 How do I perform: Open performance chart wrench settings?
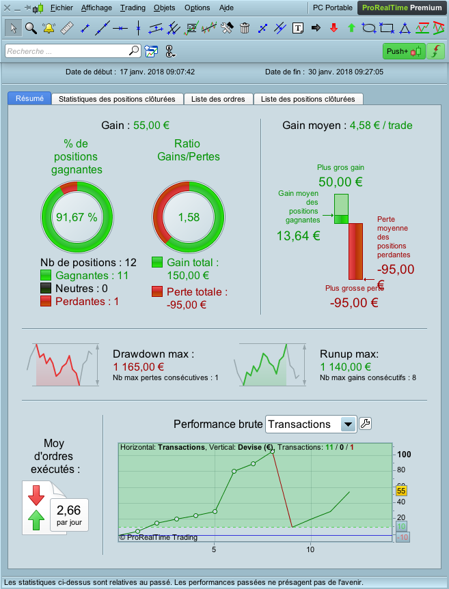coord(365,424)
